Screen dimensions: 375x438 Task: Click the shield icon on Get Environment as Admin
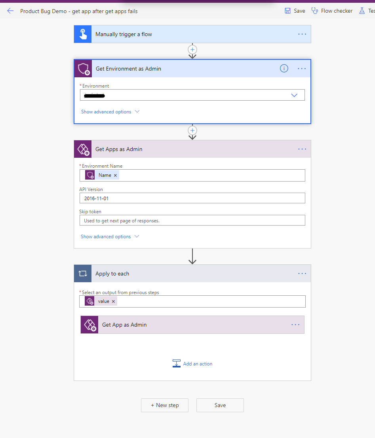point(83,68)
